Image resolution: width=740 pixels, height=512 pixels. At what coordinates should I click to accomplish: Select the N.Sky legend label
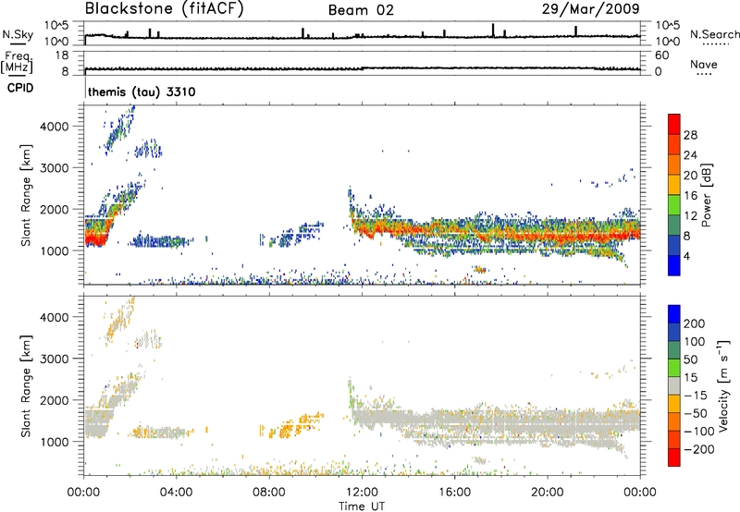click(x=18, y=34)
